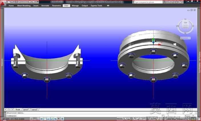Viewport: 201px width, 121px height.
Task: Click the coordinates readout in status bar
Action: tap(13, 119)
